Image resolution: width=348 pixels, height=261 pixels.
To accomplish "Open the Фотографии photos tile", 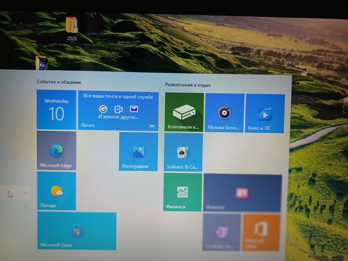I will (138, 152).
